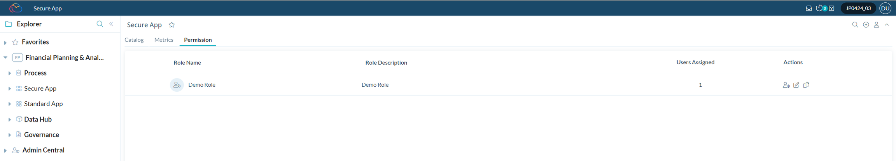The height and width of the screenshot is (161, 896).
Task: Click the Explorer search icon
Action: 100,24
